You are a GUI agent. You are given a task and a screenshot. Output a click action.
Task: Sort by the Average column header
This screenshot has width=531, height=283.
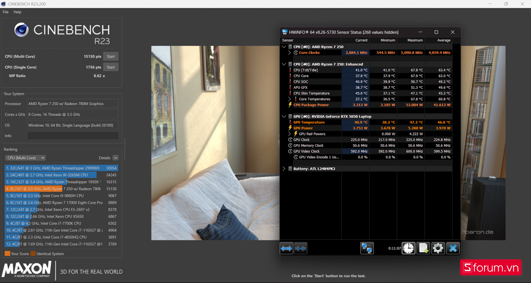[x=444, y=40]
